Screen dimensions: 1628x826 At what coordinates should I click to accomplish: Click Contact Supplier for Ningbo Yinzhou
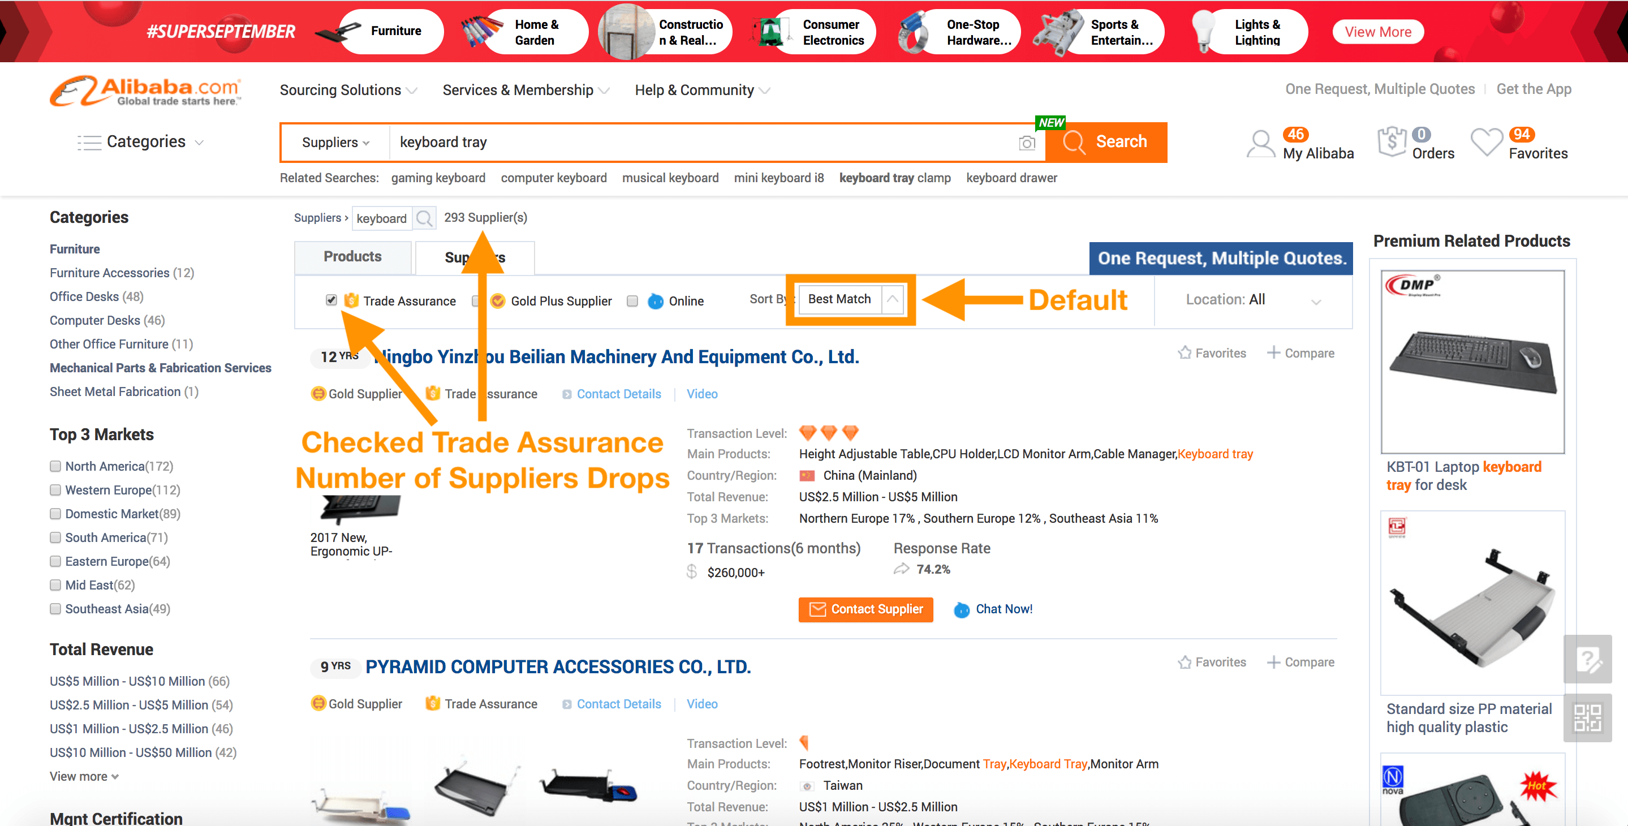865,609
